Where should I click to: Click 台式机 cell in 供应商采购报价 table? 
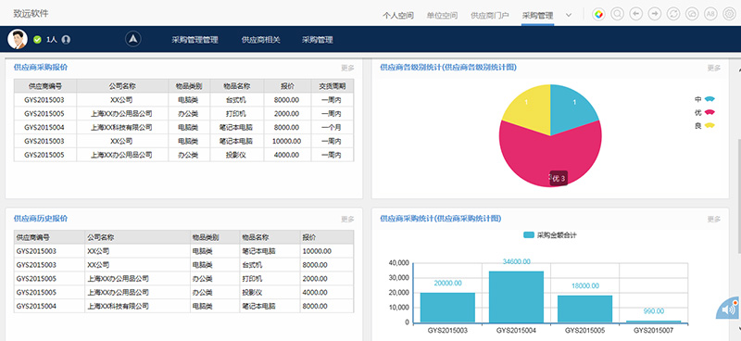pos(237,100)
